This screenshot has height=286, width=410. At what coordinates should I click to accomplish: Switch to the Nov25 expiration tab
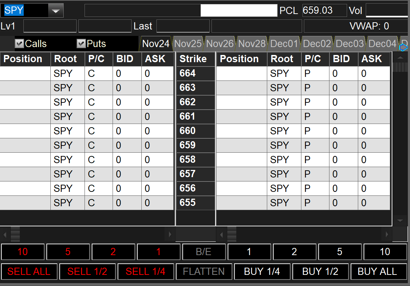point(188,44)
